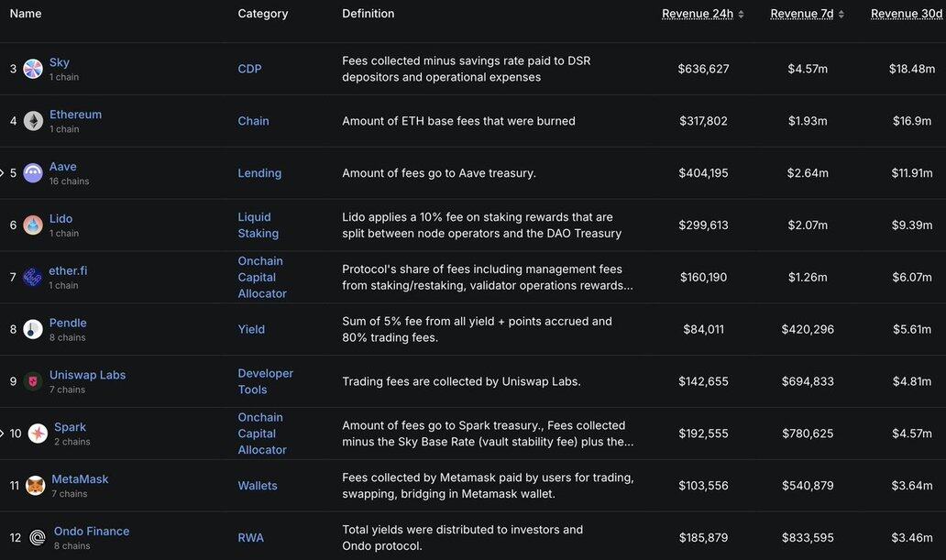Open the Pendle protocol link
946x560 pixels.
click(68, 323)
